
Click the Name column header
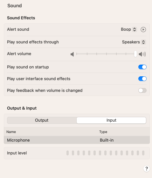point(11,132)
